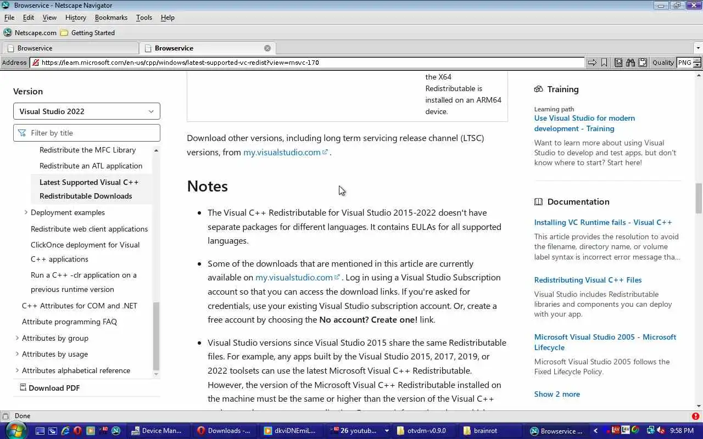Open the Bookmarks menu
The height and width of the screenshot is (439, 703).
coord(111,18)
